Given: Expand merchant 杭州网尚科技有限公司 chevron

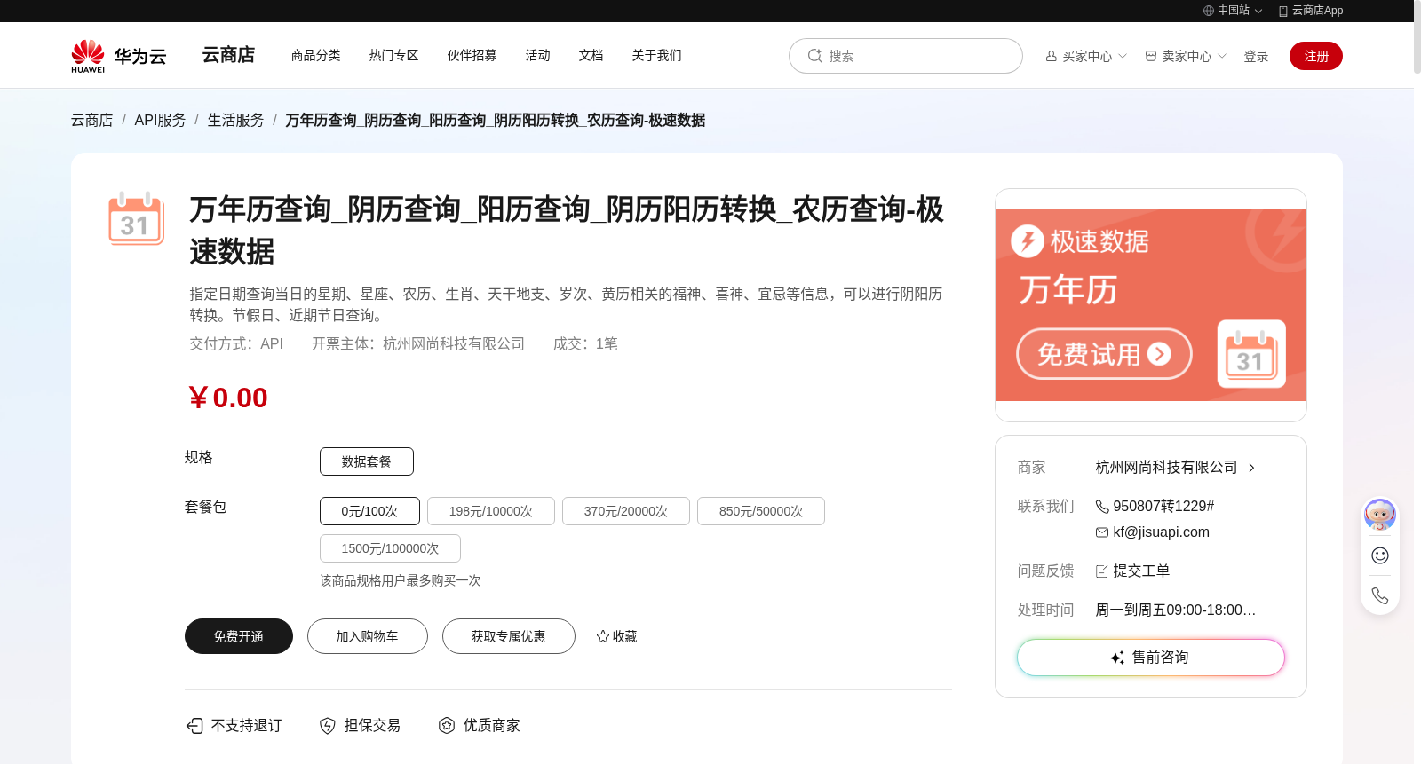Looking at the screenshot, I should click(x=1251, y=468).
